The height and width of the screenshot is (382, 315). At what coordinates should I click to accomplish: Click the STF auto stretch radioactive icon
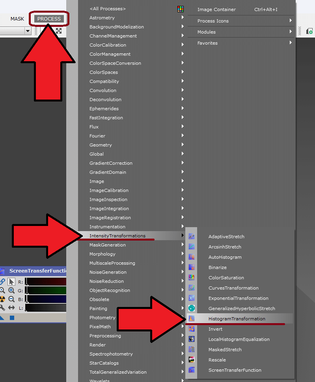click(x=2, y=299)
